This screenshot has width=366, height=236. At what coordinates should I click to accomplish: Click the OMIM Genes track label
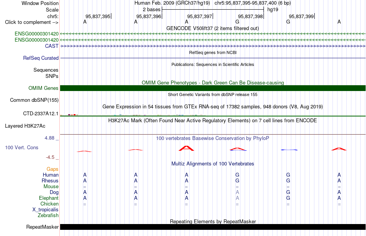43,88
